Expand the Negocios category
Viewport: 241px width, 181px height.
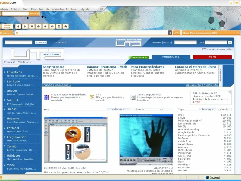(13, 119)
